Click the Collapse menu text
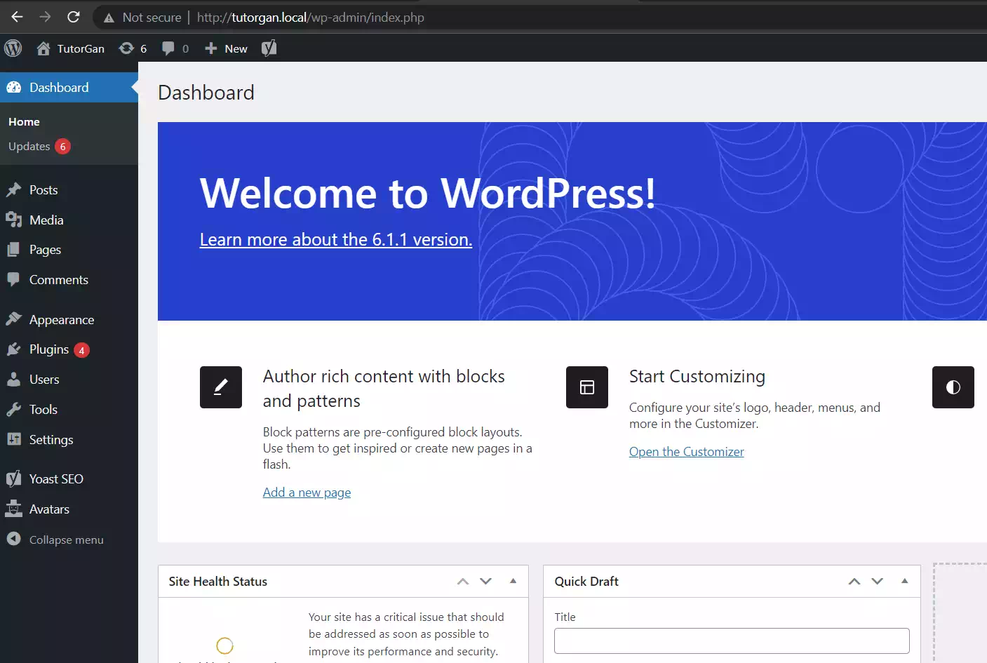987x663 pixels. point(67,540)
